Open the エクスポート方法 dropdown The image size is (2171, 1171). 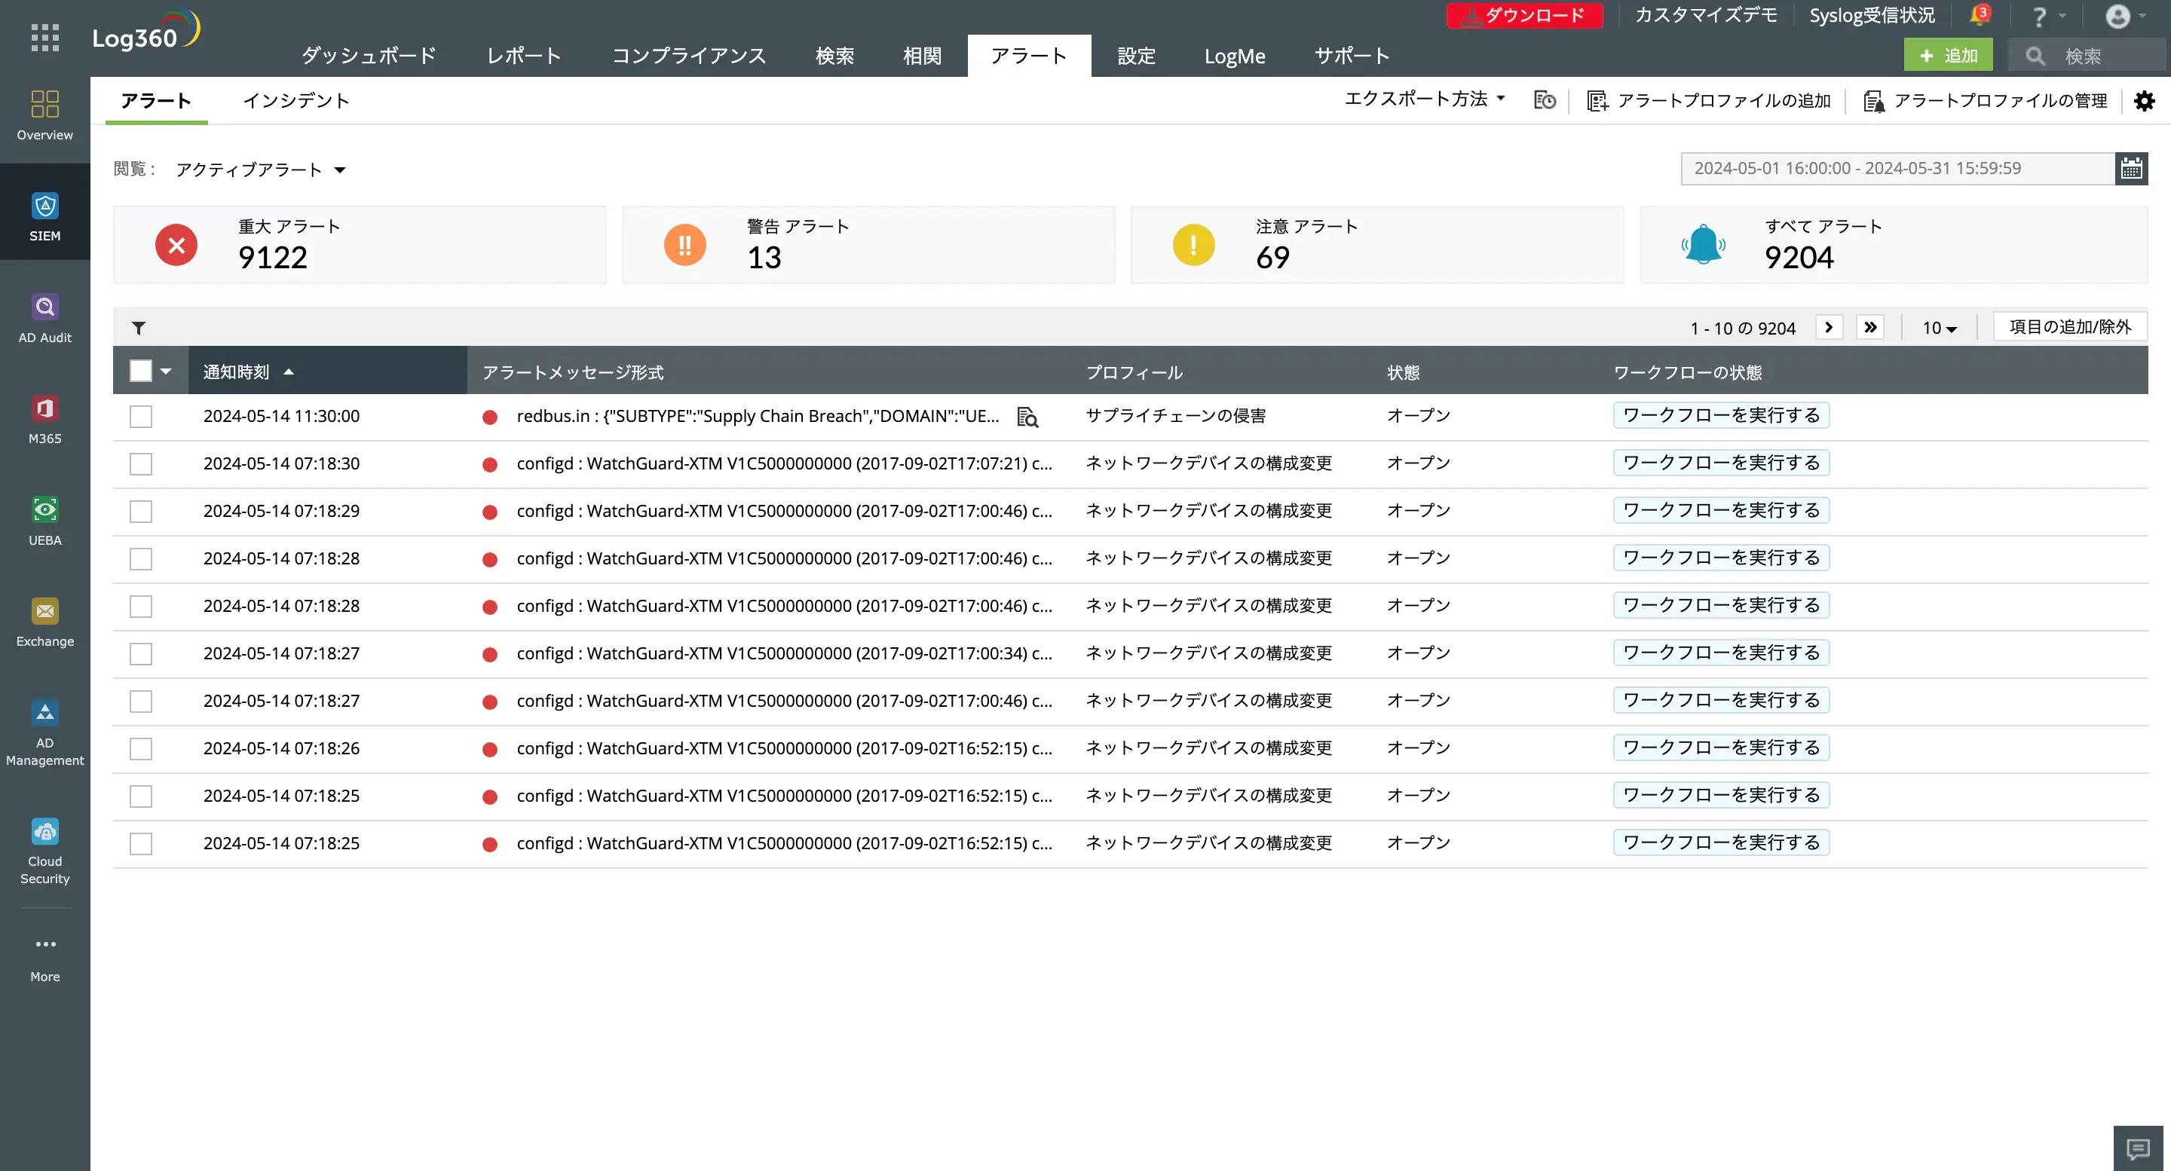coord(1424,99)
